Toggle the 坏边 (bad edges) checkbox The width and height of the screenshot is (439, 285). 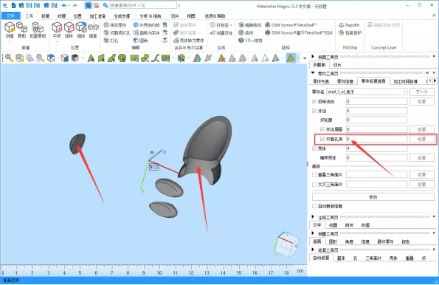tap(314, 111)
